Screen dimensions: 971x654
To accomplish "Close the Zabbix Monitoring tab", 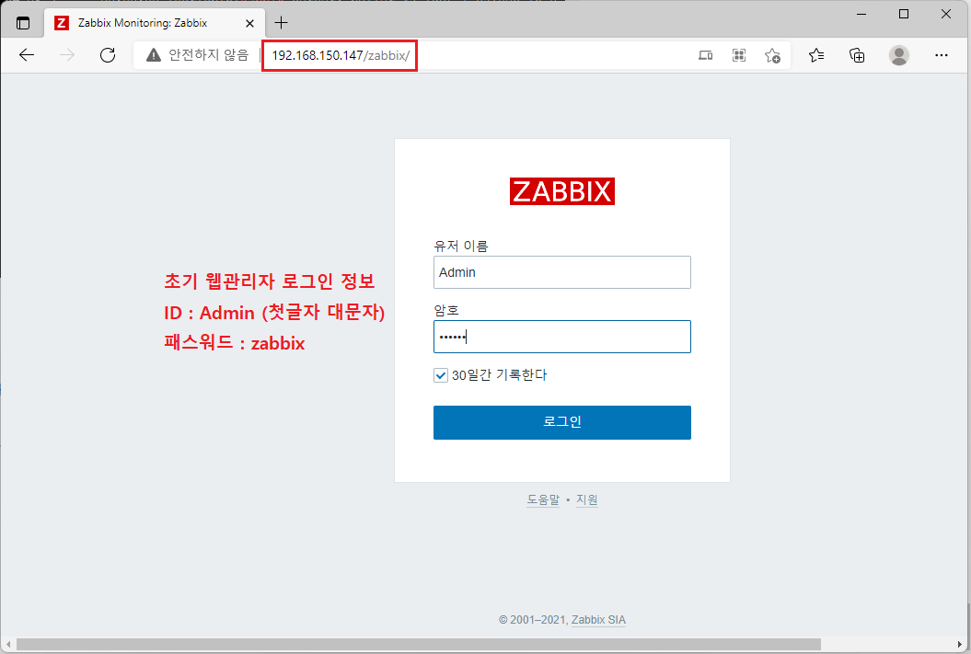I will [249, 24].
